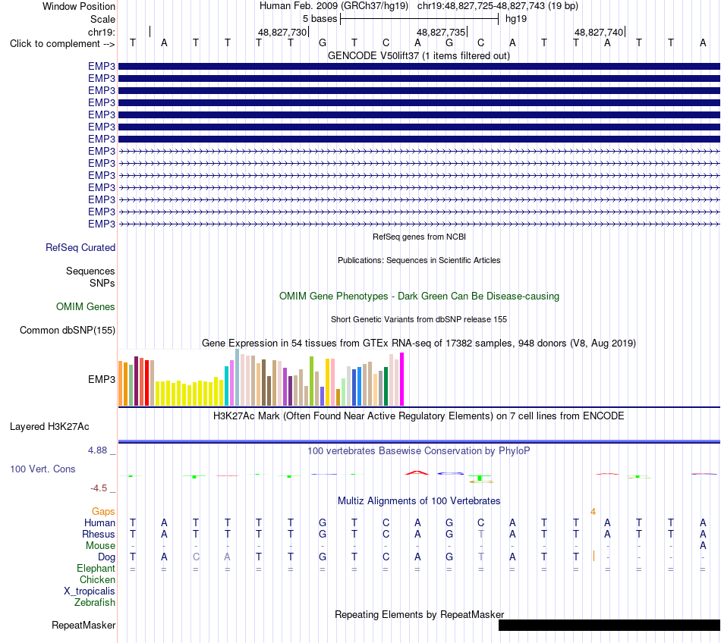Click 'Repeating Elements by RepeatMasker' title
721x643 pixels.
419,615
